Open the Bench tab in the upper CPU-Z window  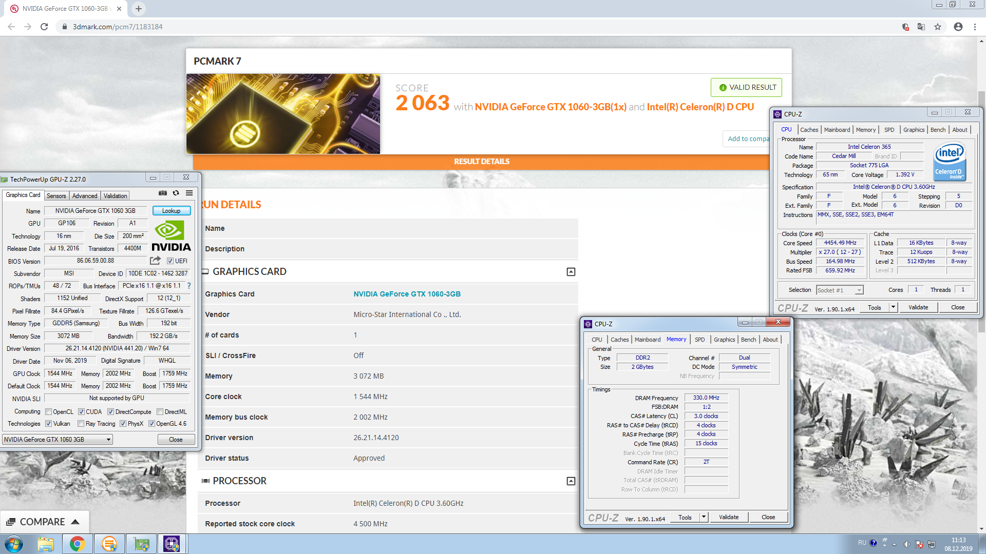tap(938, 130)
